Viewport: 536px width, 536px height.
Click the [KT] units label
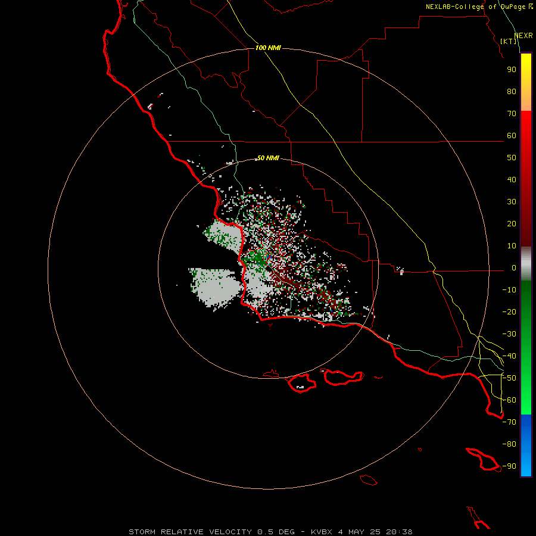click(509, 41)
